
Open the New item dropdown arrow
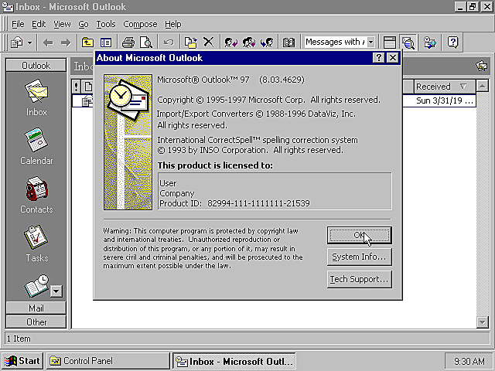coord(29,43)
